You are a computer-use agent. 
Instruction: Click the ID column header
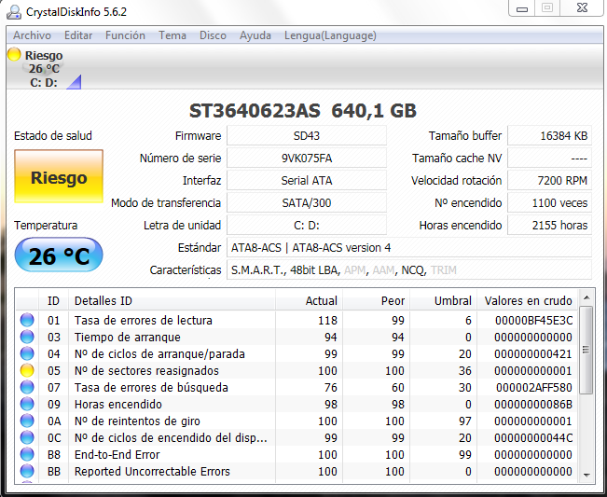pyautogui.click(x=53, y=300)
